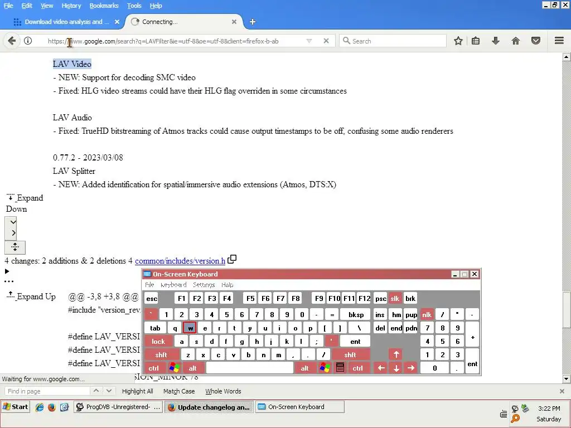
Task: Stop loading with the X in address bar
Action: pos(326,41)
